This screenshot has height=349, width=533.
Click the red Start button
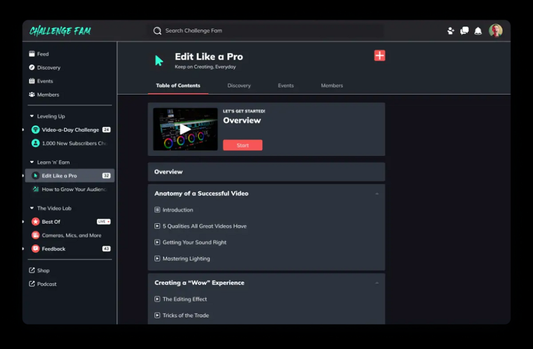pos(242,145)
